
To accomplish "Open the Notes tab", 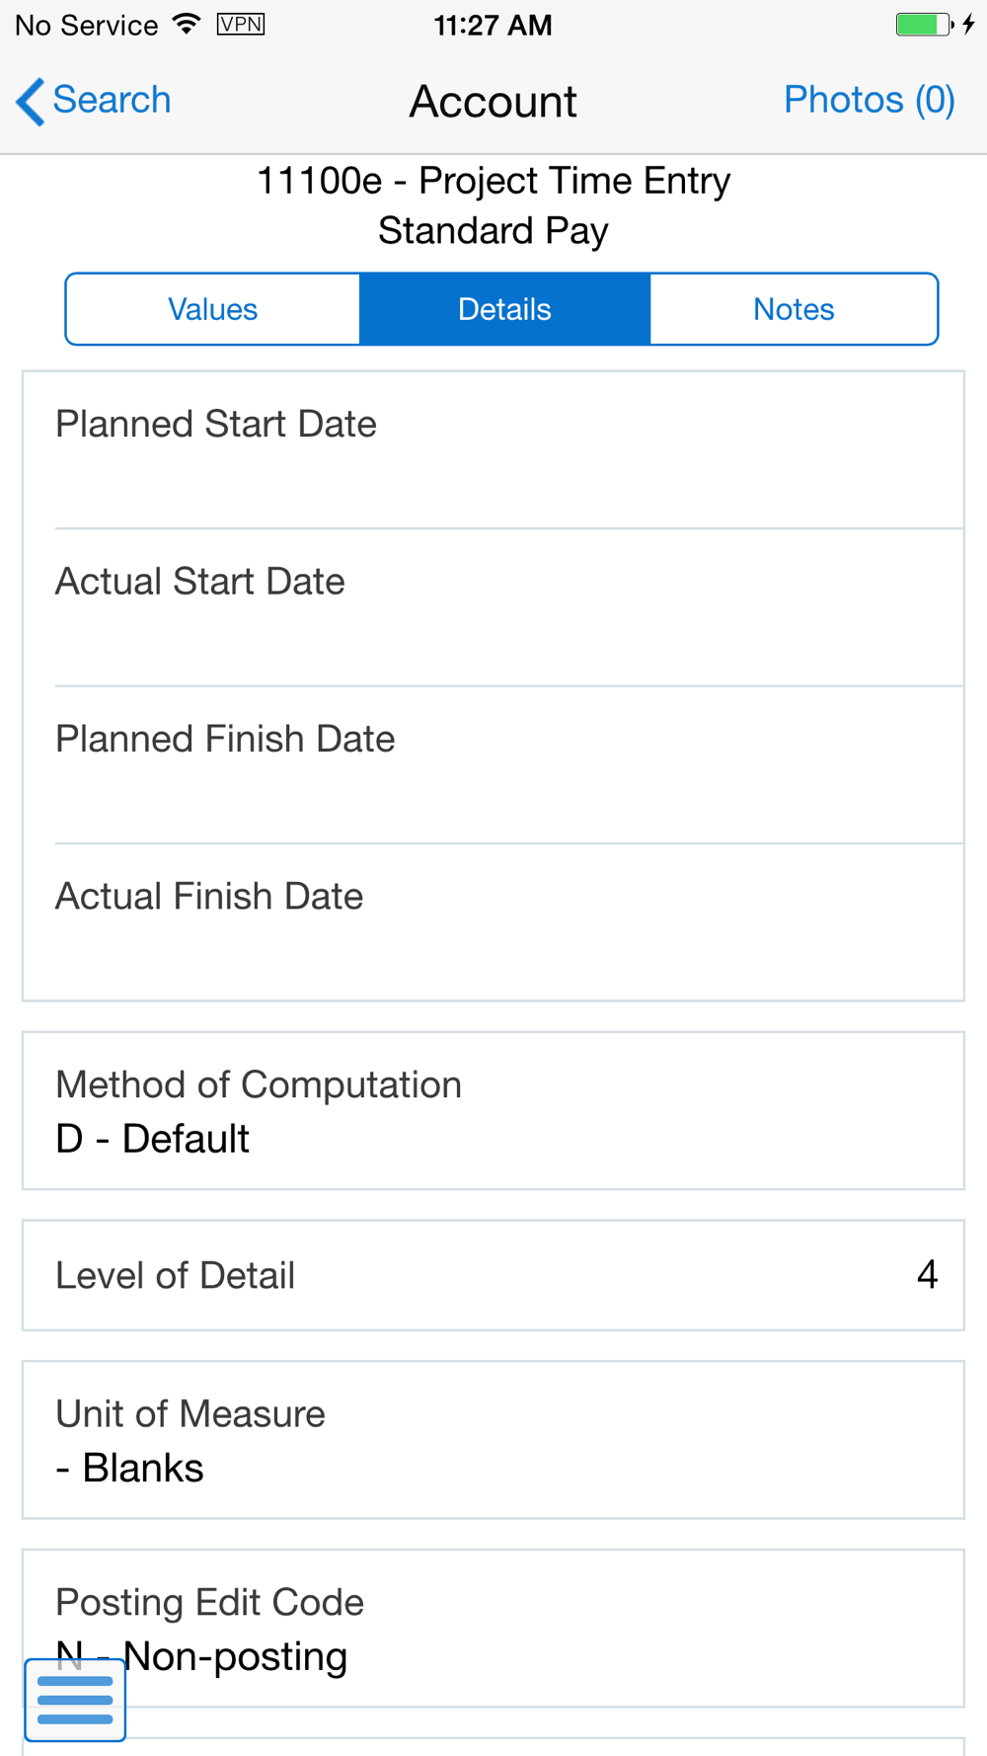I will click(794, 309).
